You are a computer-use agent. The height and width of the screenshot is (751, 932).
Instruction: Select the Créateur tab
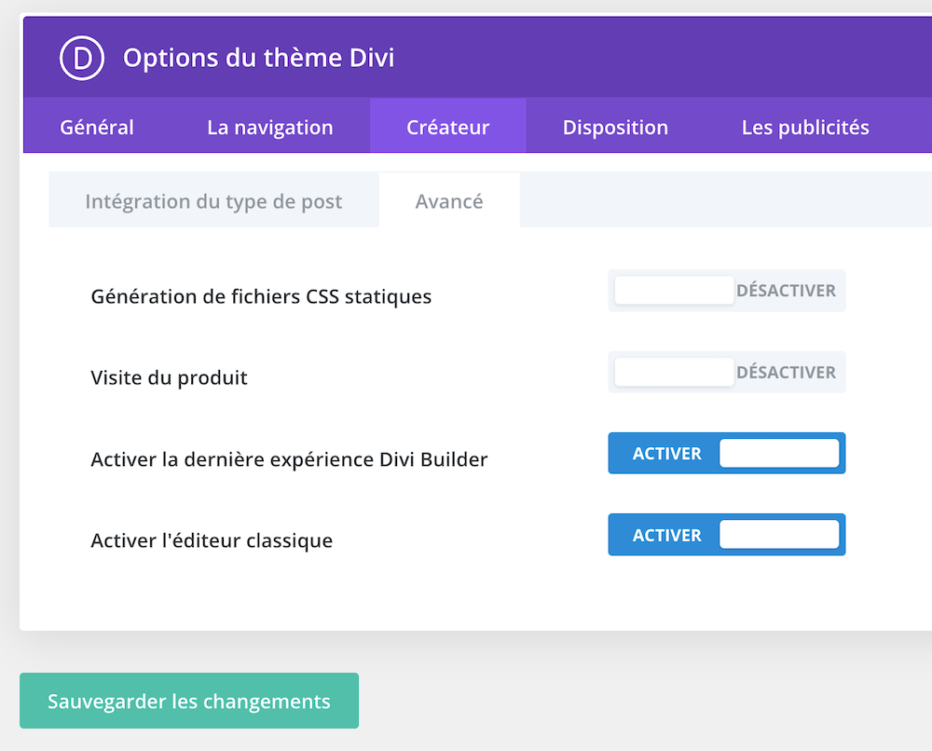pyautogui.click(x=447, y=128)
